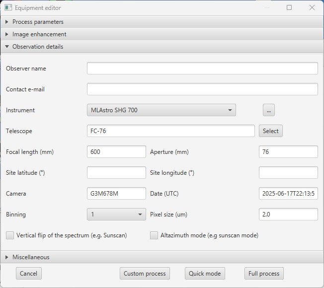324x288 pixels.
Task: Open the Instrument dropdown
Action: (161, 110)
